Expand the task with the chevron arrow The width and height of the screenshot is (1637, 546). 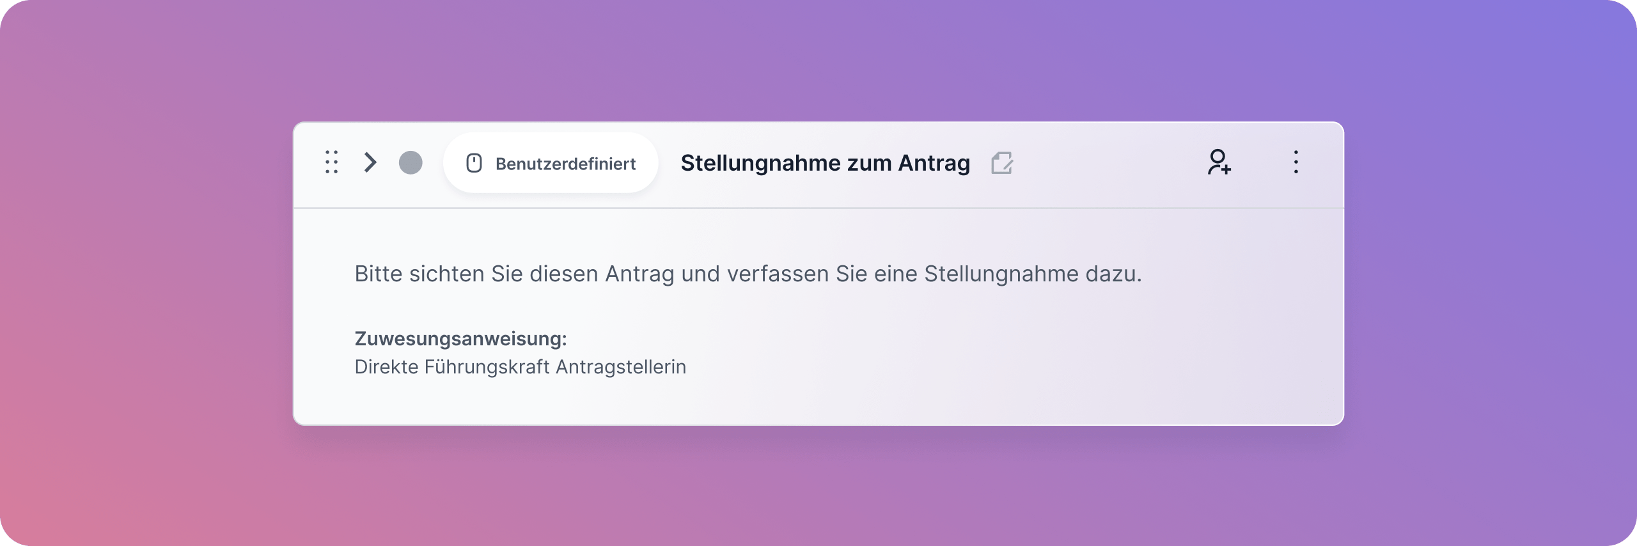(x=370, y=162)
